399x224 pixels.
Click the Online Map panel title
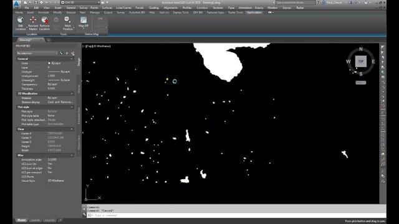click(92, 34)
